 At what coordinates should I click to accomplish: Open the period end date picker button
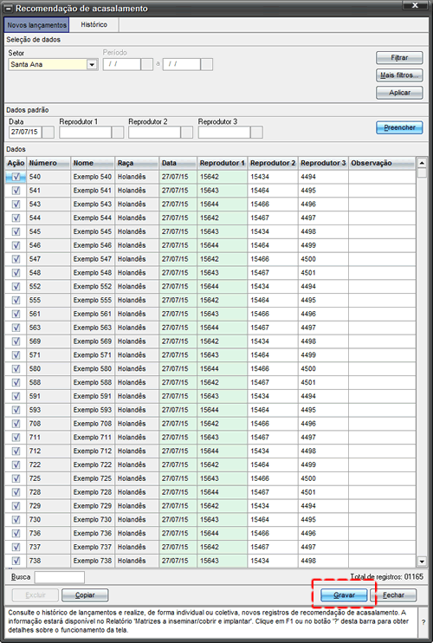pos(206,64)
